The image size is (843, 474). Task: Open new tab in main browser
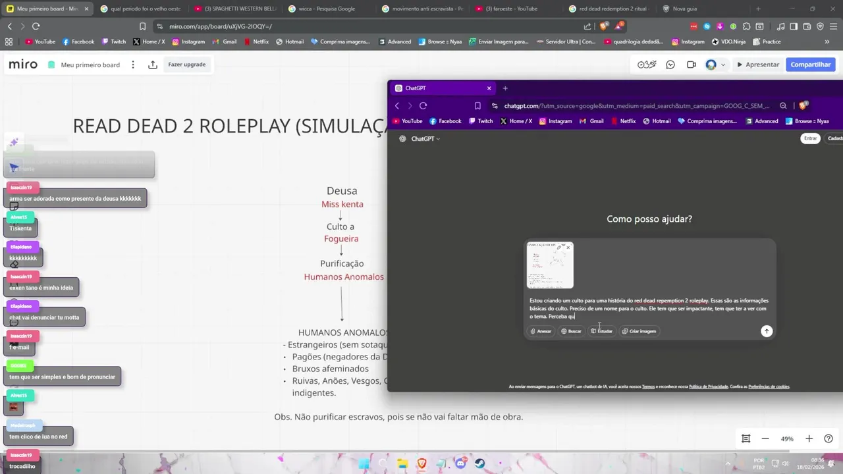[758, 9]
